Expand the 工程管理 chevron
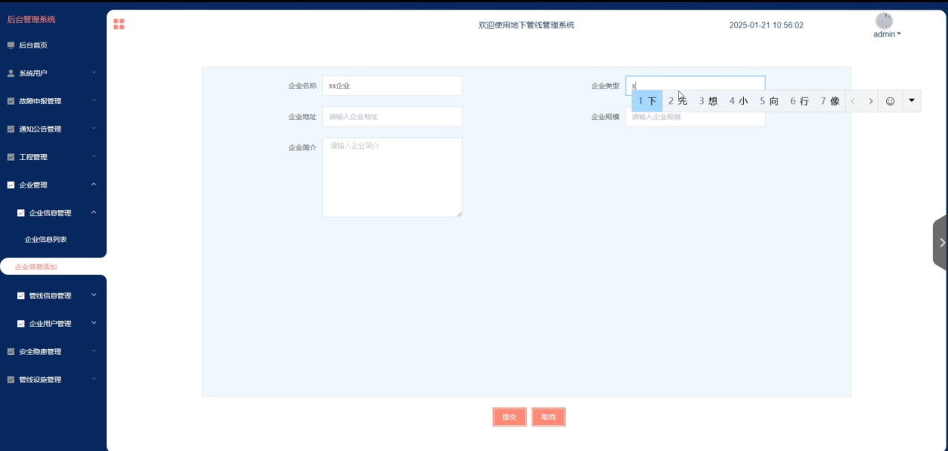 [x=94, y=156]
